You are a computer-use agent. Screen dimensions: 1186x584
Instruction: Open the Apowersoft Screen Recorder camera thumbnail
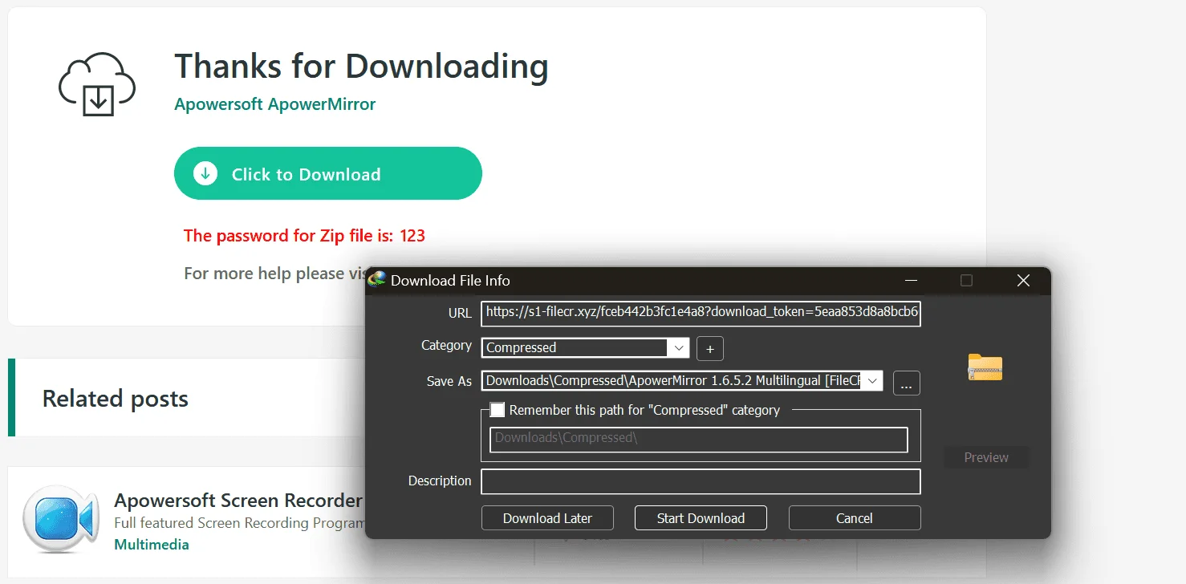[x=60, y=519]
